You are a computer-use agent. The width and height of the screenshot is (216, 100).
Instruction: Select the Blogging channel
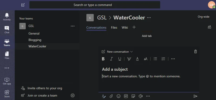(x=47, y=40)
